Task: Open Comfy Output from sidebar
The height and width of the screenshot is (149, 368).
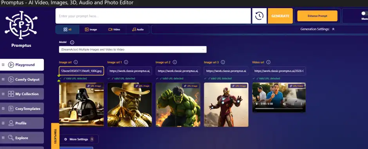Action: click(x=22, y=79)
